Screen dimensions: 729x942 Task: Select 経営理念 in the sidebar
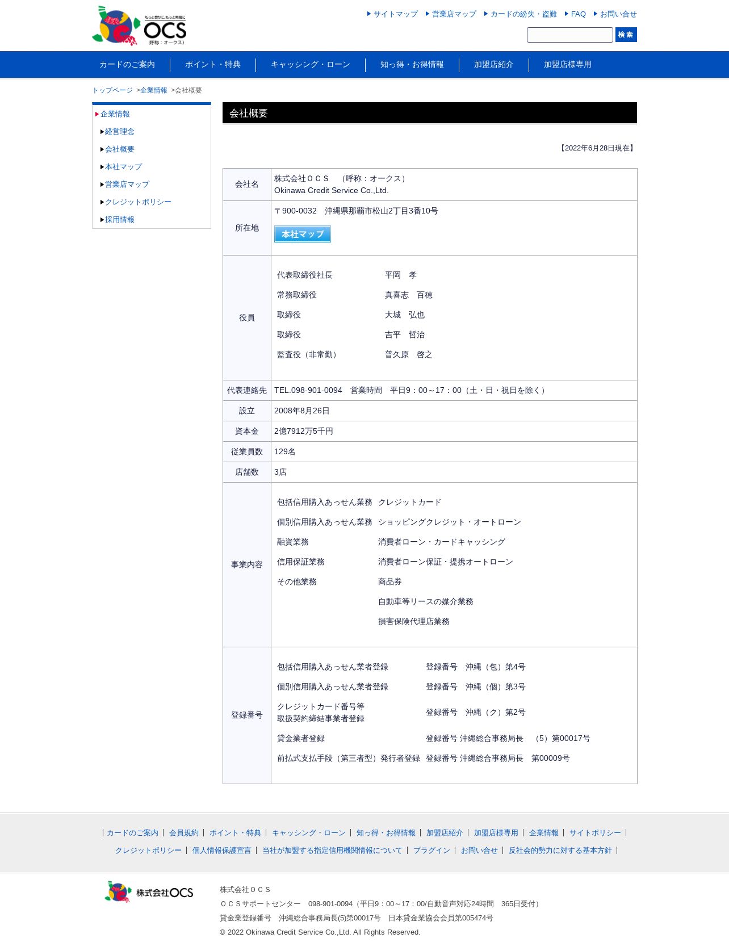tap(120, 132)
